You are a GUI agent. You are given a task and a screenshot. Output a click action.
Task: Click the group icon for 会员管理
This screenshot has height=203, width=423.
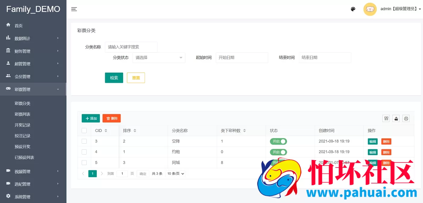8,76
